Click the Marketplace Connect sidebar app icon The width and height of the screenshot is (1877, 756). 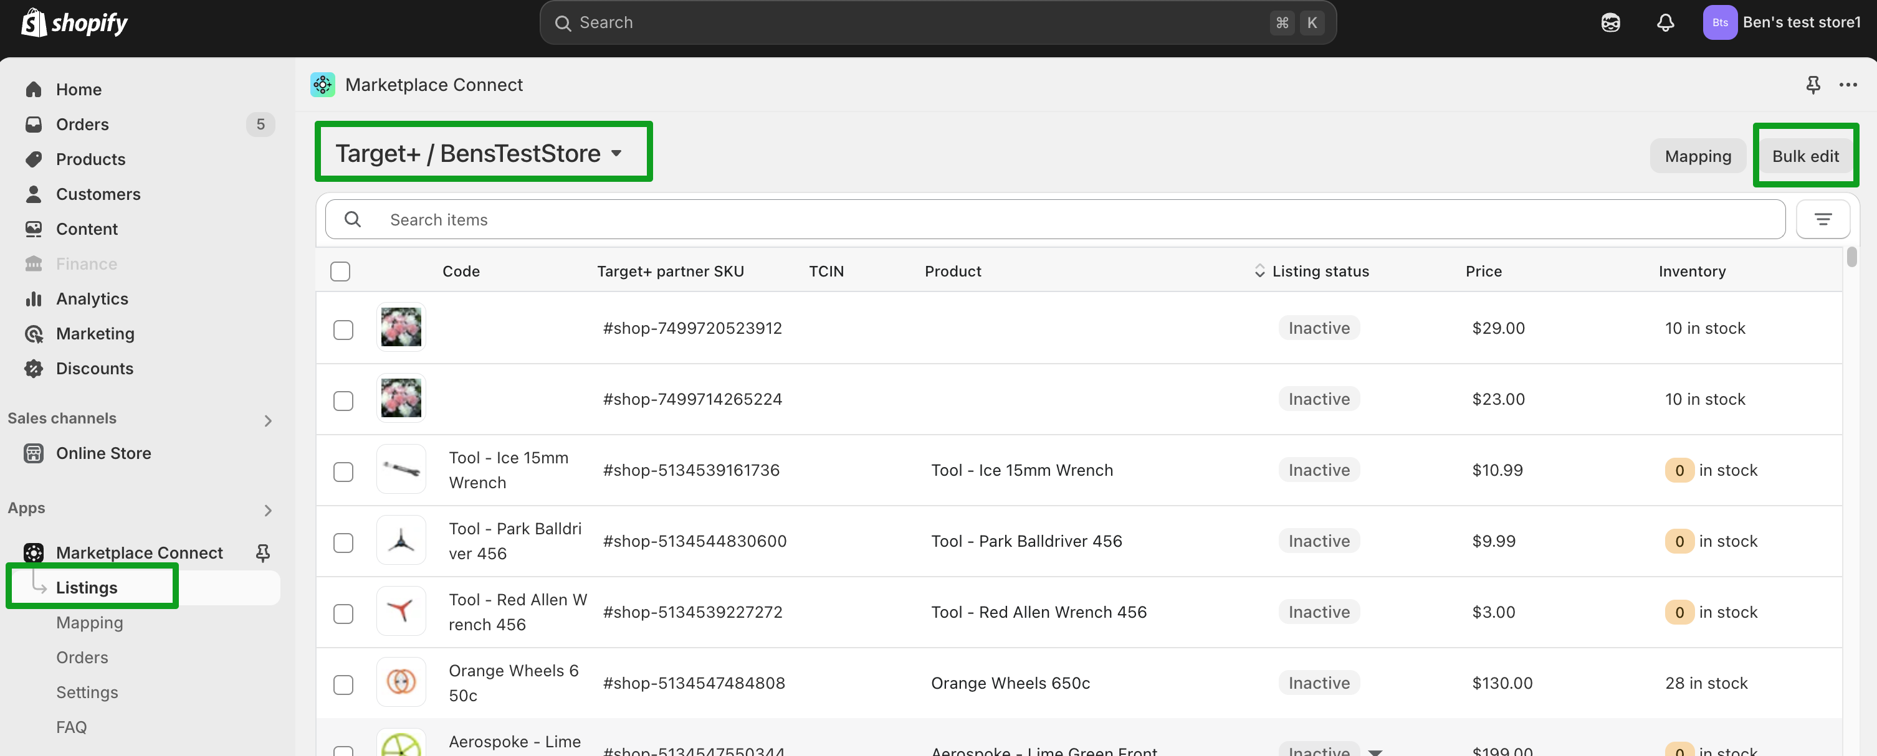click(x=34, y=553)
